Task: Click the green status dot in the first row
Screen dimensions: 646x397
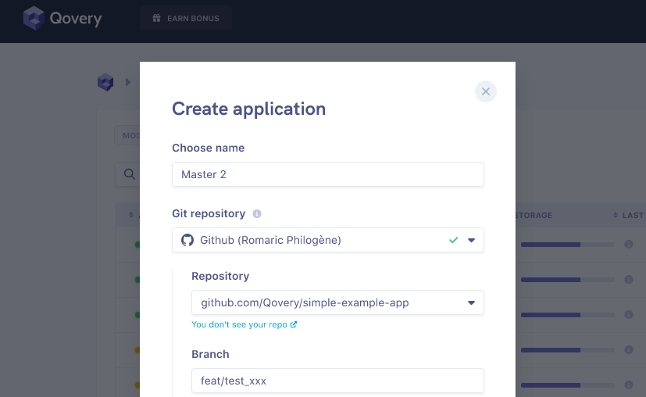Action: tap(137, 245)
